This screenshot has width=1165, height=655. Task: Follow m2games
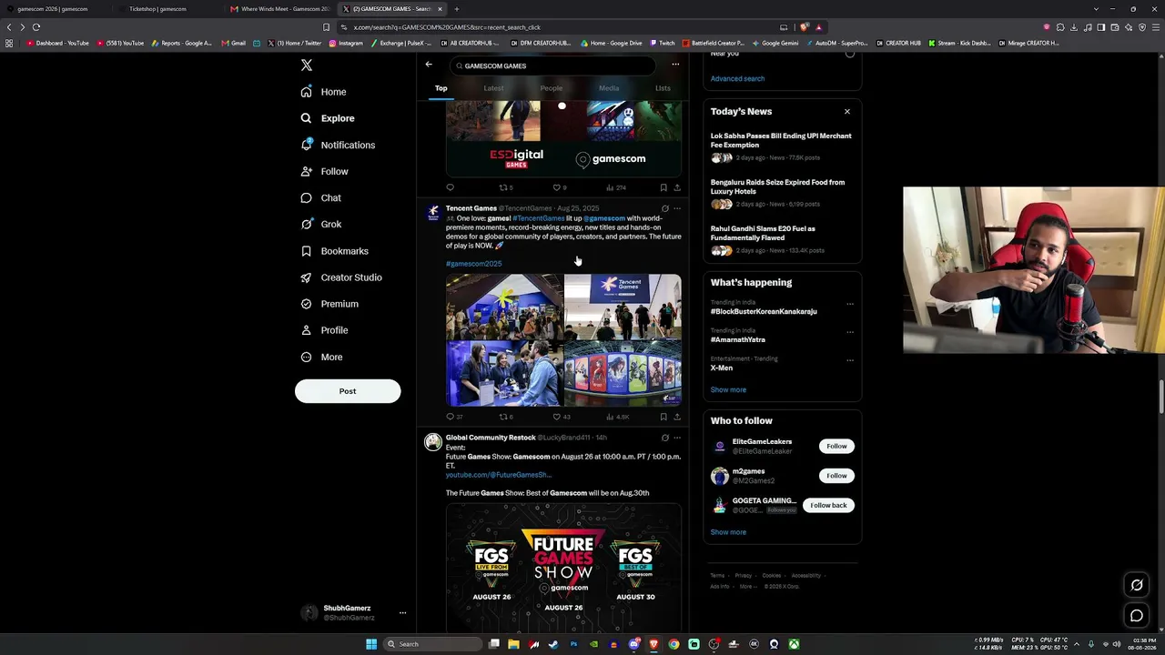[x=836, y=475]
